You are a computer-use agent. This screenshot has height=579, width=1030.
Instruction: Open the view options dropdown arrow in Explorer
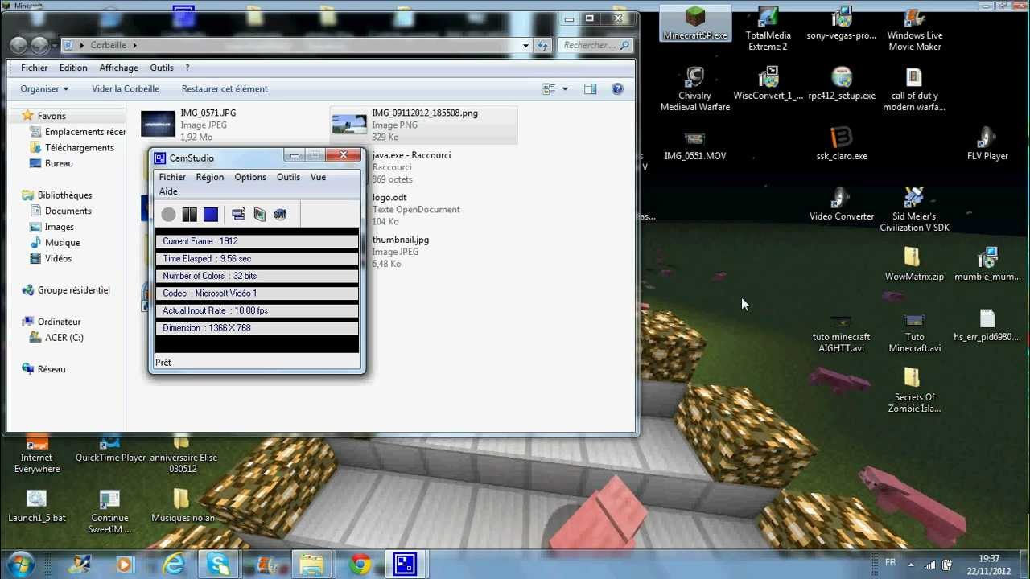coord(565,89)
